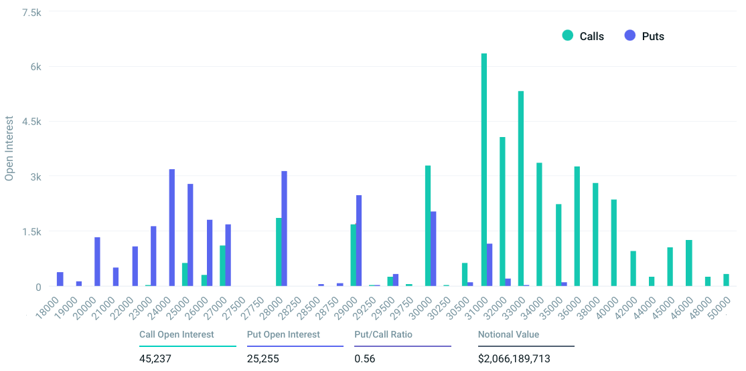Click the Puts bar at 20000 strike
The height and width of the screenshot is (371, 746).
(97, 261)
